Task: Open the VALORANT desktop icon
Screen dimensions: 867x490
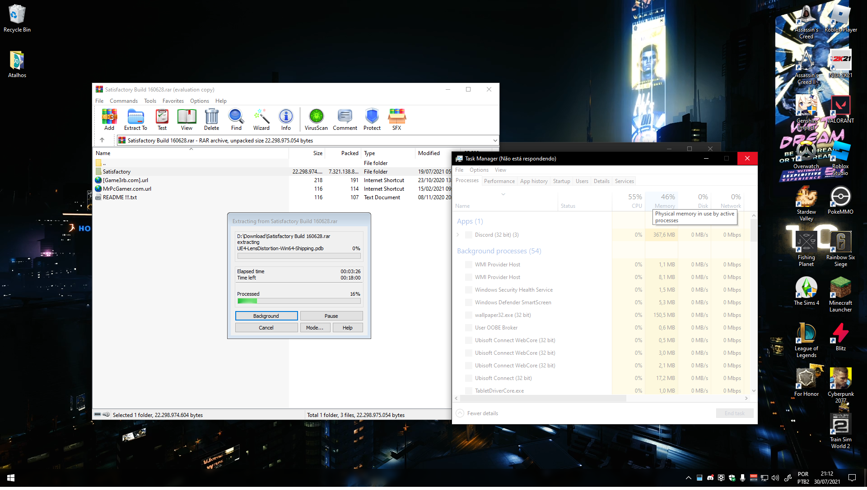Action: coord(840,110)
